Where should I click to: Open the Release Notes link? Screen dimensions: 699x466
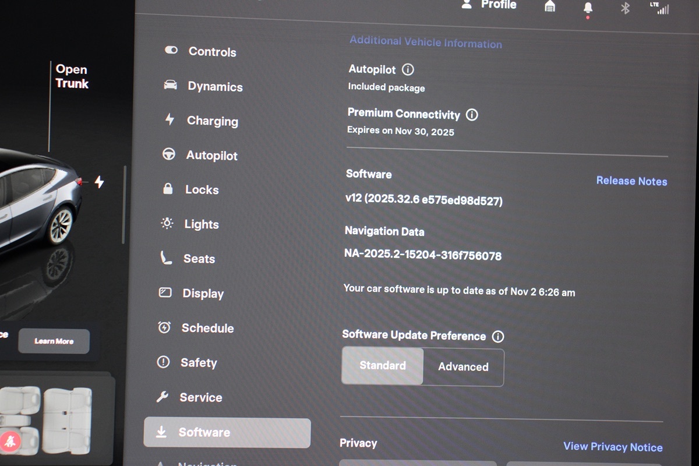[631, 181]
